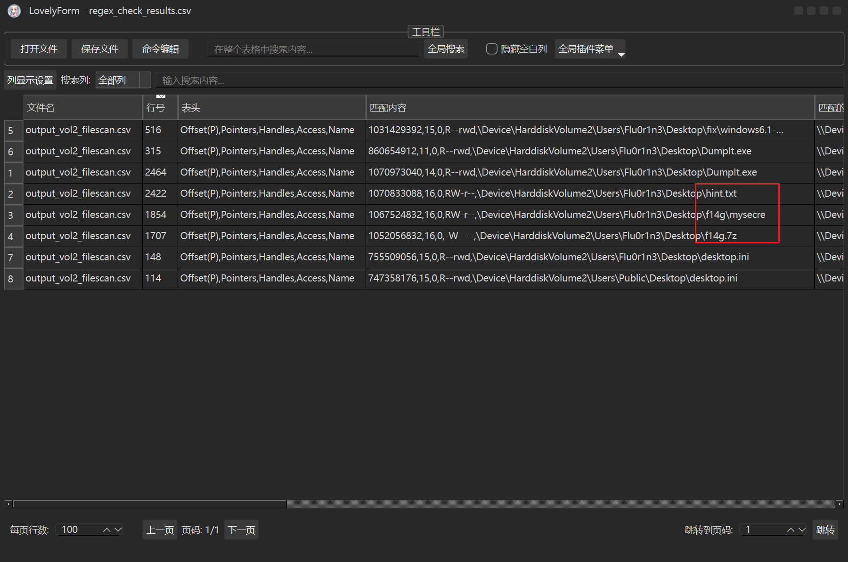Click the 匹配内容 column header
This screenshot has width=848, height=562.
(x=590, y=108)
